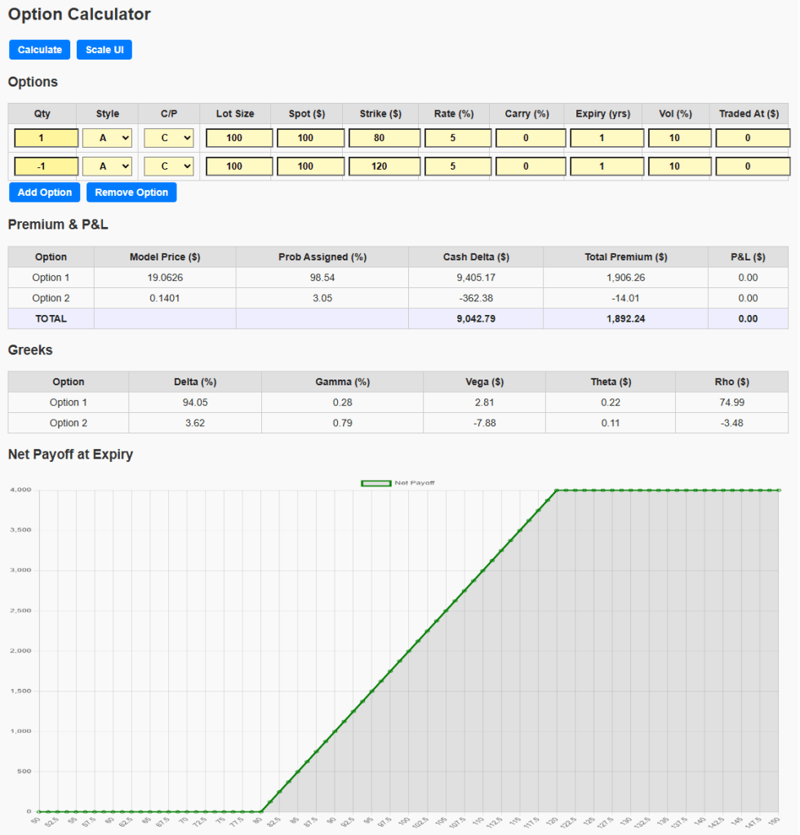Select Qty field containing -1

point(46,167)
